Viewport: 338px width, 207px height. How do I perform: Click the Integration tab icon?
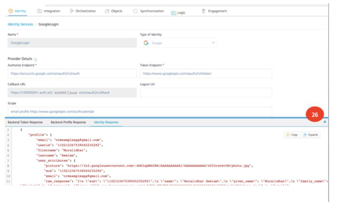click(40, 11)
